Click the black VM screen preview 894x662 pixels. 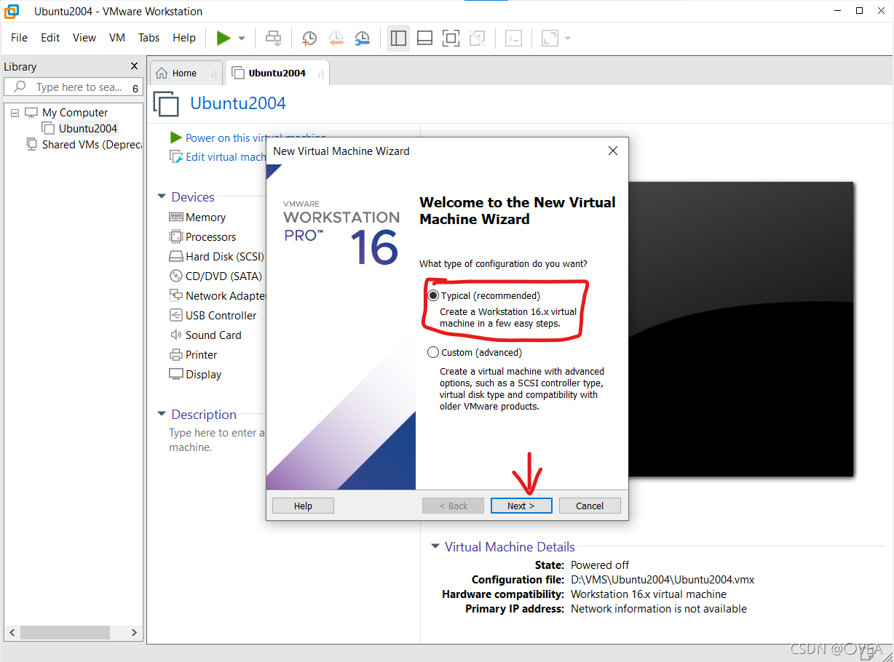tap(740, 329)
